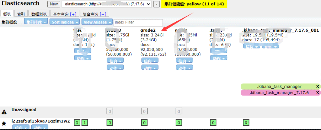Remove the .kibana_task_manager alias with X
Screen dimensions: 321x130
tap(317, 87)
